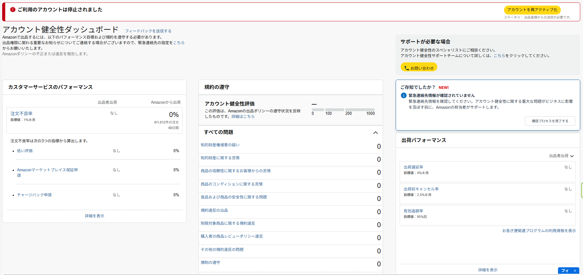Open フィードバックを送信する link

point(148,31)
